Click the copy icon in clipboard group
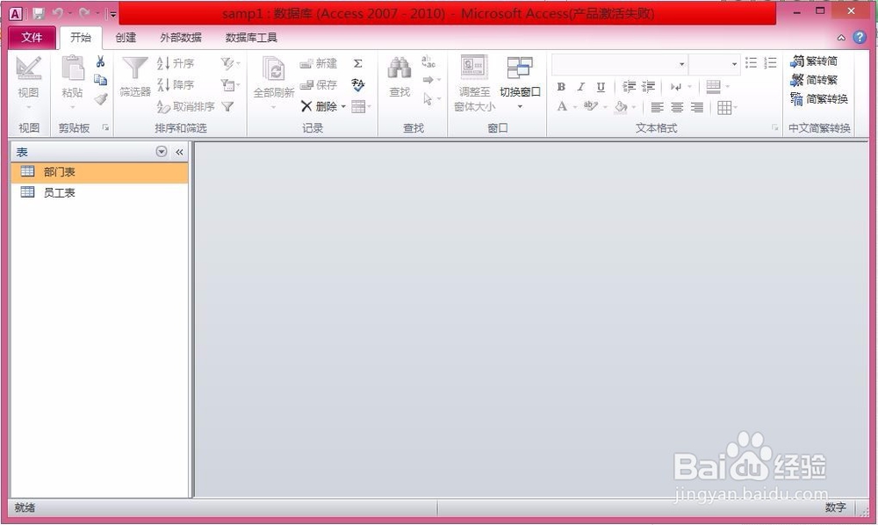 coord(100,80)
